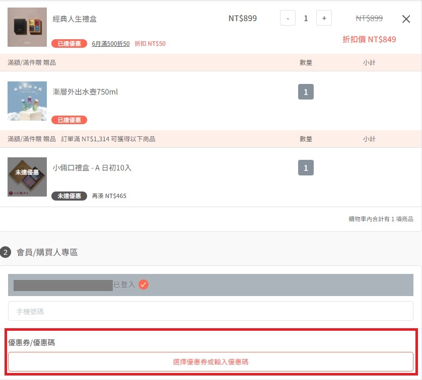Click the quantity value 1 field
Viewport: 422px width, 380px height.
(x=306, y=18)
